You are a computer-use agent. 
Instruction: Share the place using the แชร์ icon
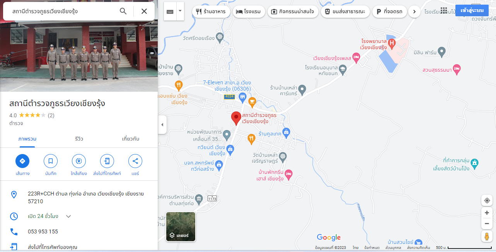pos(135,161)
